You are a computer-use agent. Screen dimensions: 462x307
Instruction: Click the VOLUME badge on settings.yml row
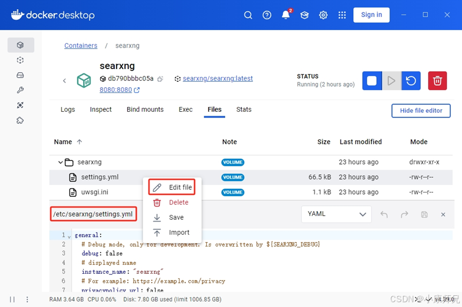(x=233, y=178)
